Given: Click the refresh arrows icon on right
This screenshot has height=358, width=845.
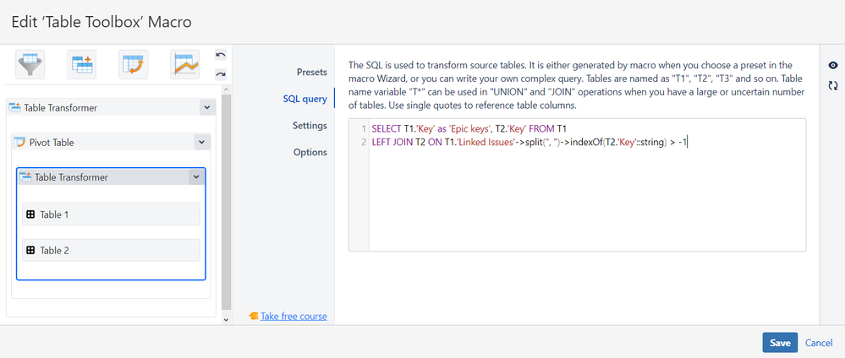Looking at the screenshot, I should pyautogui.click(x=833, y=85).
